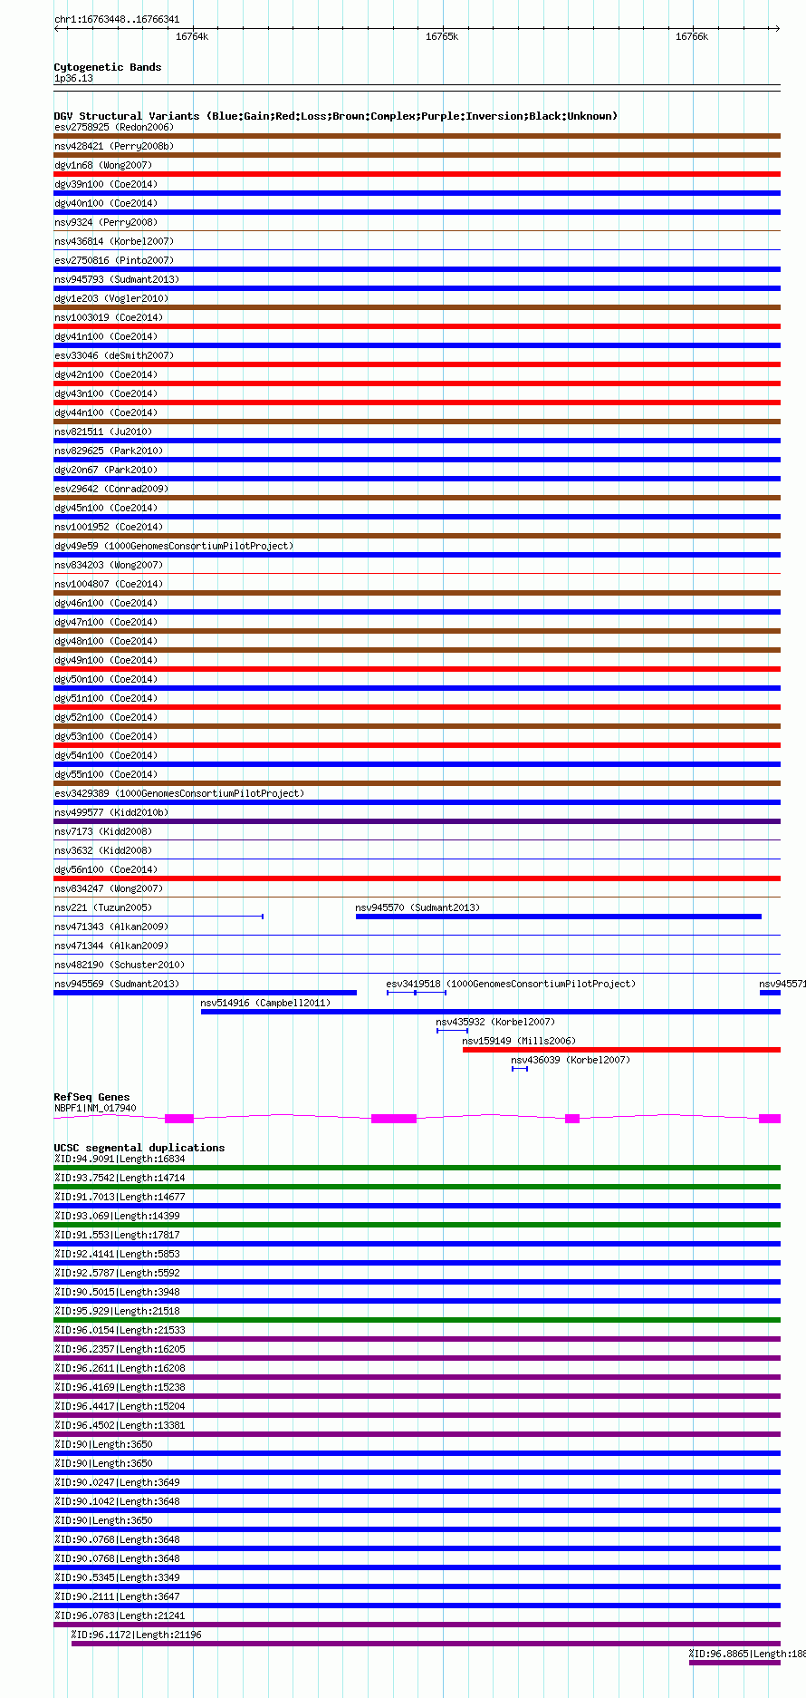Image resolution: width=806 pixels, height=1698 pixels.
Task: Click %ID:90.0247|Length:3649 label
Action: (x=117, y=1482)
